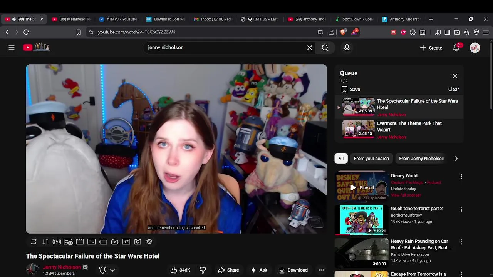
Task: Show more filter chips arrow
Action: coord(456,159)
